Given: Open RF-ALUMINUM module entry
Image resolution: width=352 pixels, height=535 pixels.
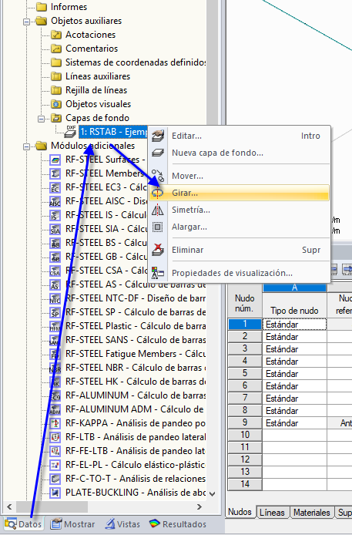Looking at the screenshot, I should coord(136,395).
